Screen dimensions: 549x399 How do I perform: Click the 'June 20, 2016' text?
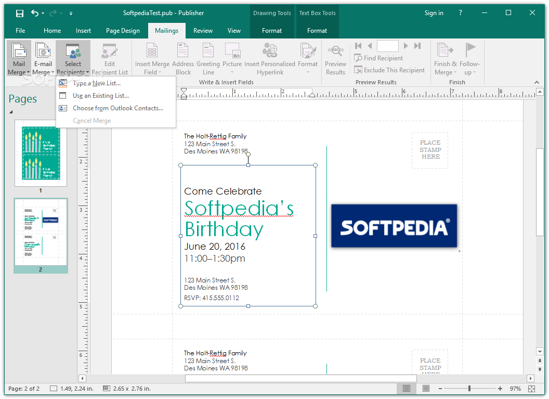215,246
